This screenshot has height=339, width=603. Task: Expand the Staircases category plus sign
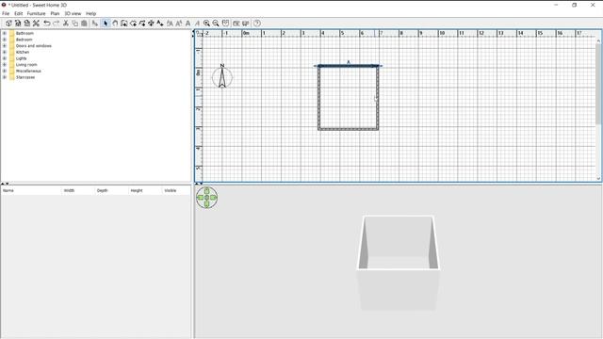tap(5, 77)
